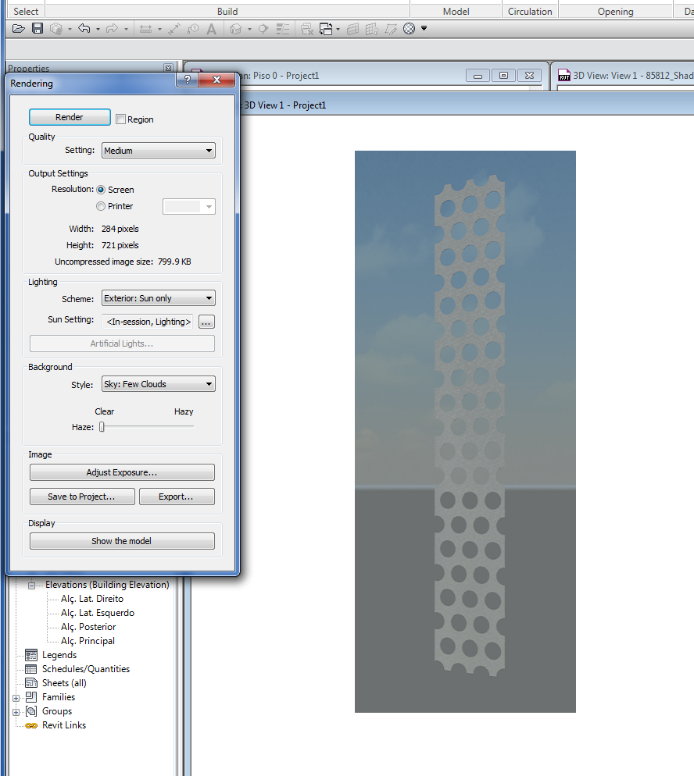This screenshot has height=776, width=694.
Task: Switch to the 3D View: View 1 - 85812 window
Action: point(625,76)
